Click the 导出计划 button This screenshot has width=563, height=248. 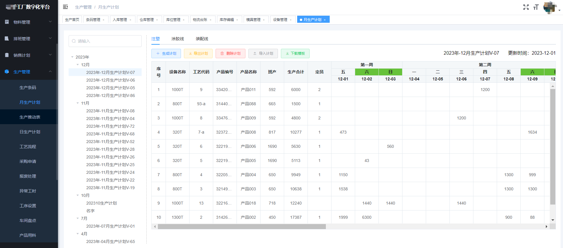point(198,54)
